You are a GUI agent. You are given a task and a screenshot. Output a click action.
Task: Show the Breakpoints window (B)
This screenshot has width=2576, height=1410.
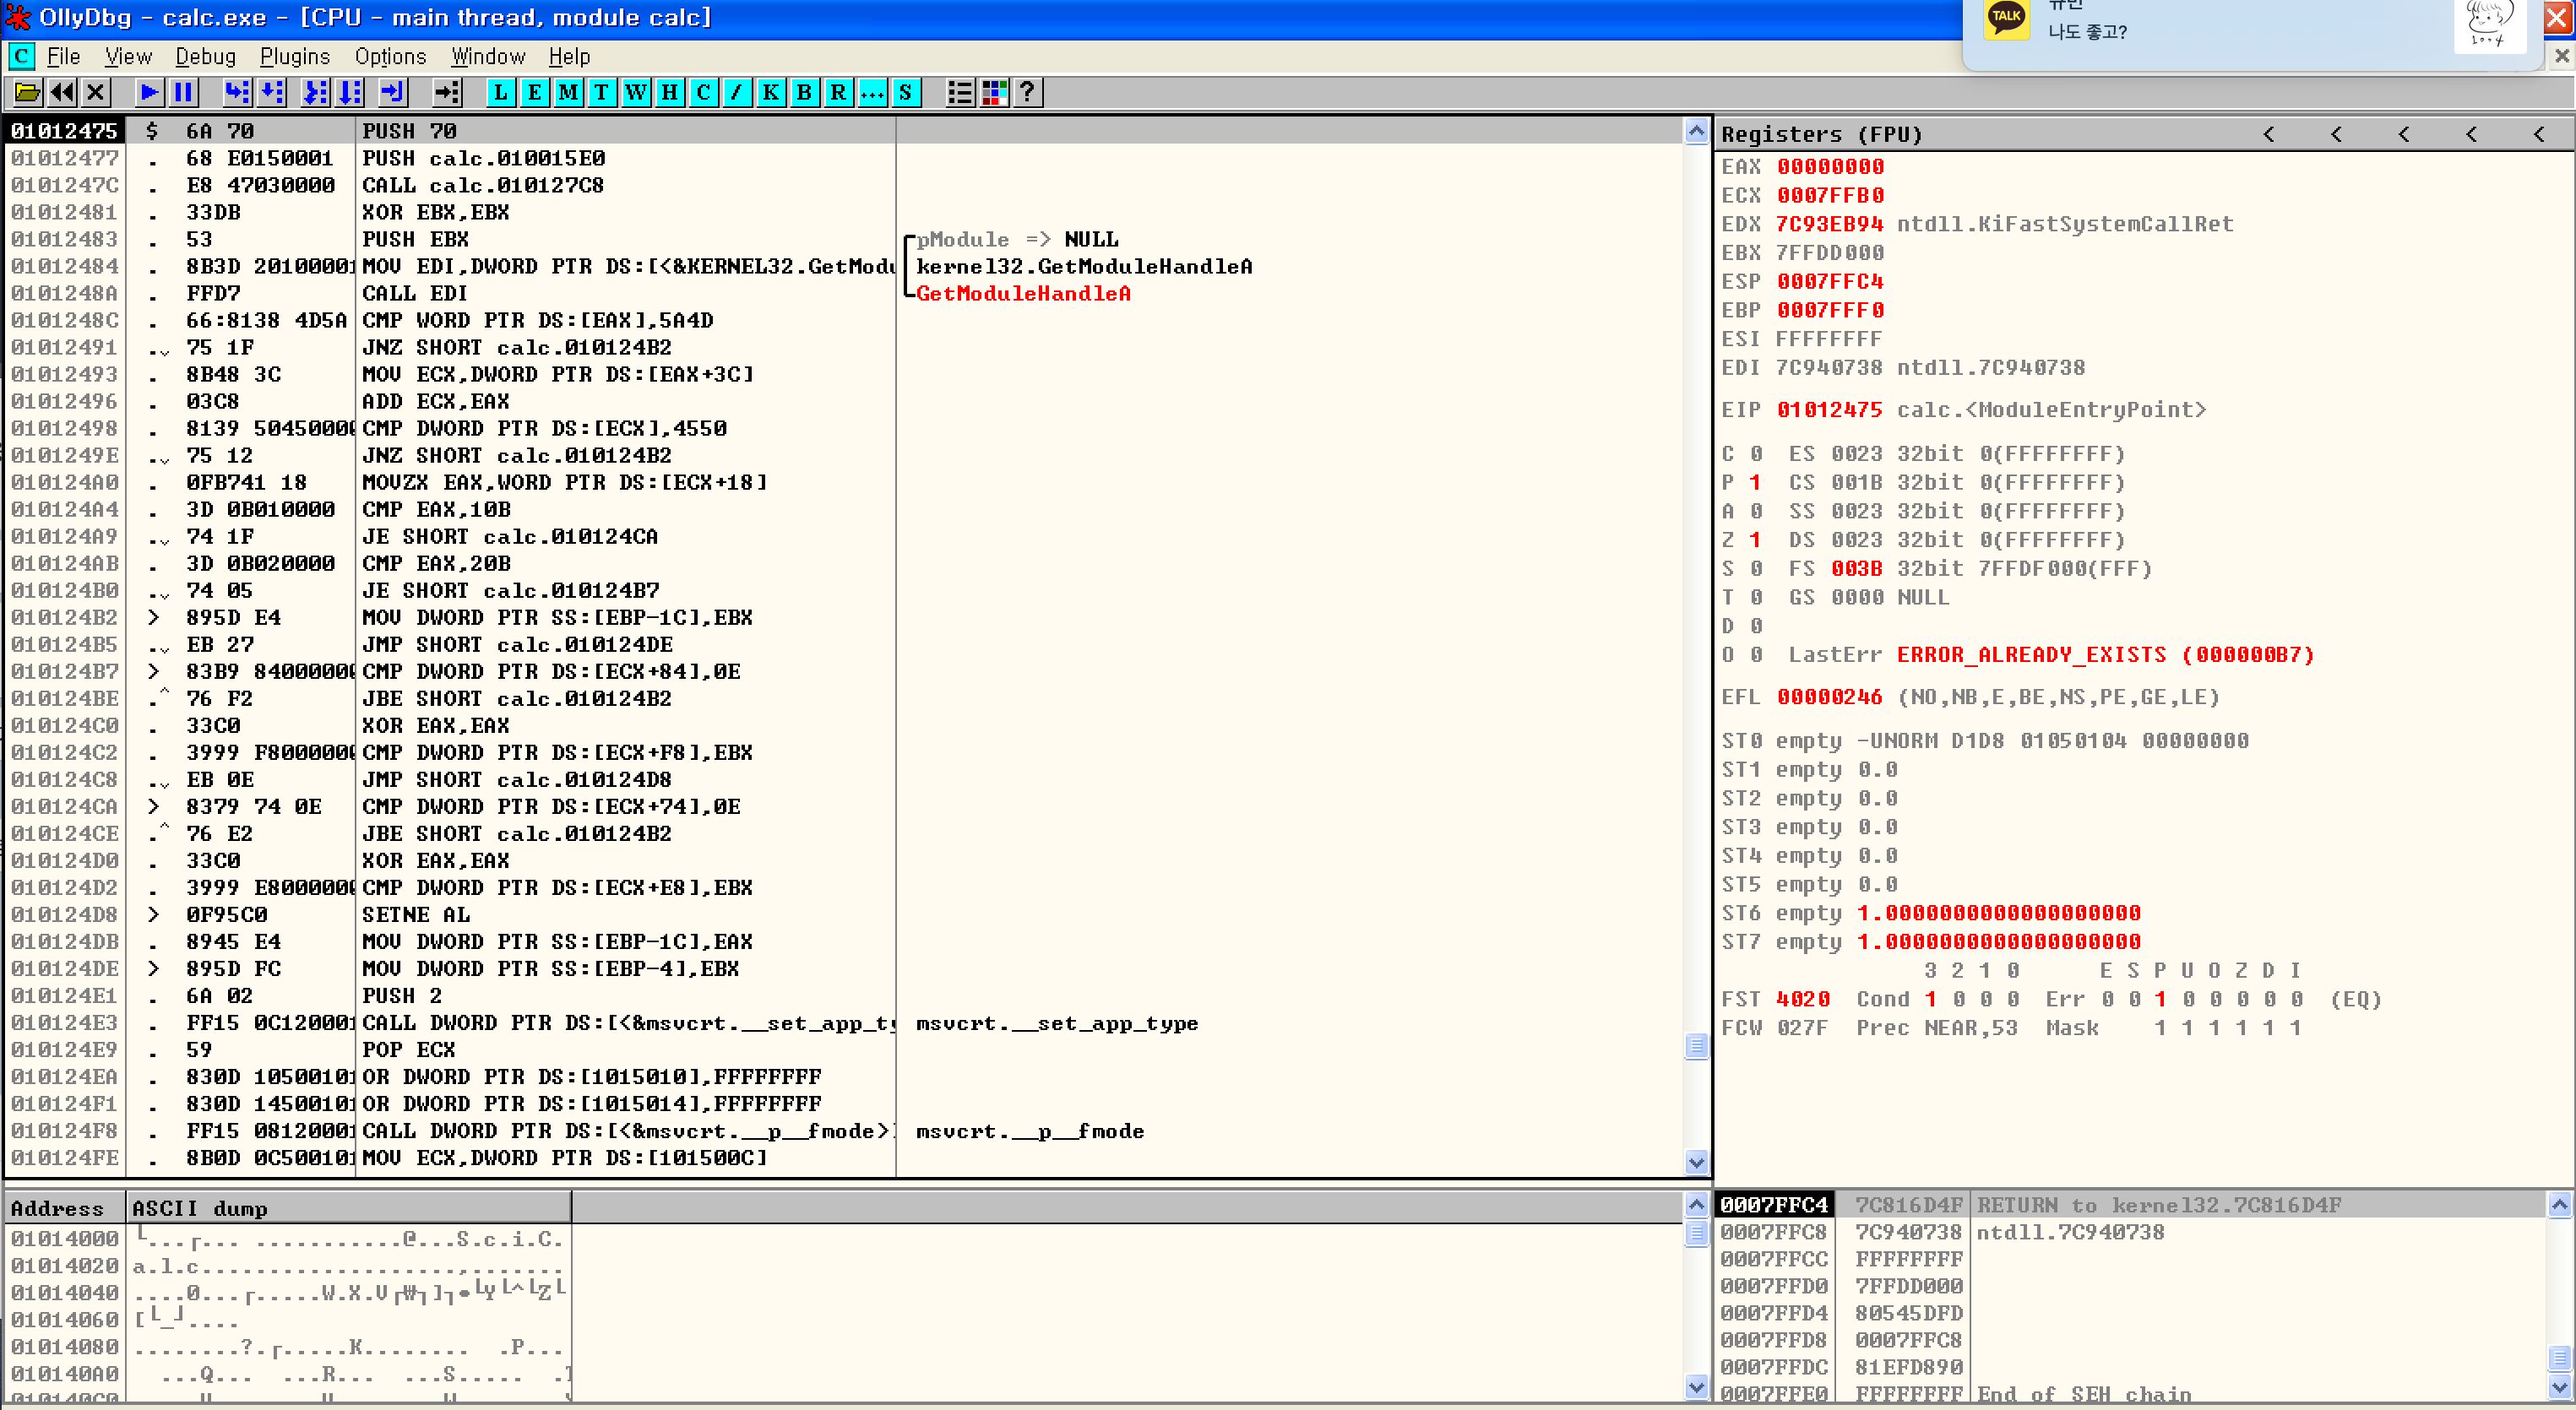[804, 93]
